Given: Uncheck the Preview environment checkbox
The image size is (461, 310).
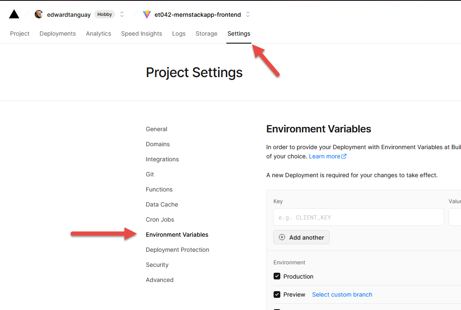Looking at the screenshot, I should [277, 294].
